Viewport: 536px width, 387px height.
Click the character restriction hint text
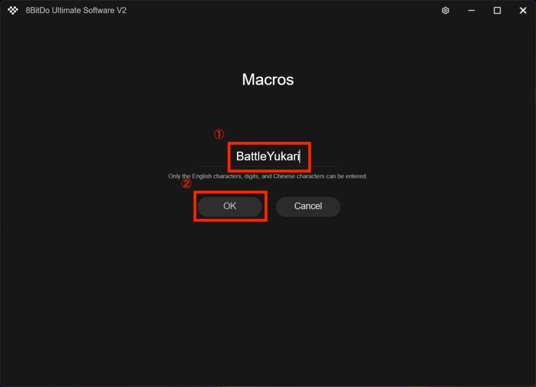click(x=268, y=176)
